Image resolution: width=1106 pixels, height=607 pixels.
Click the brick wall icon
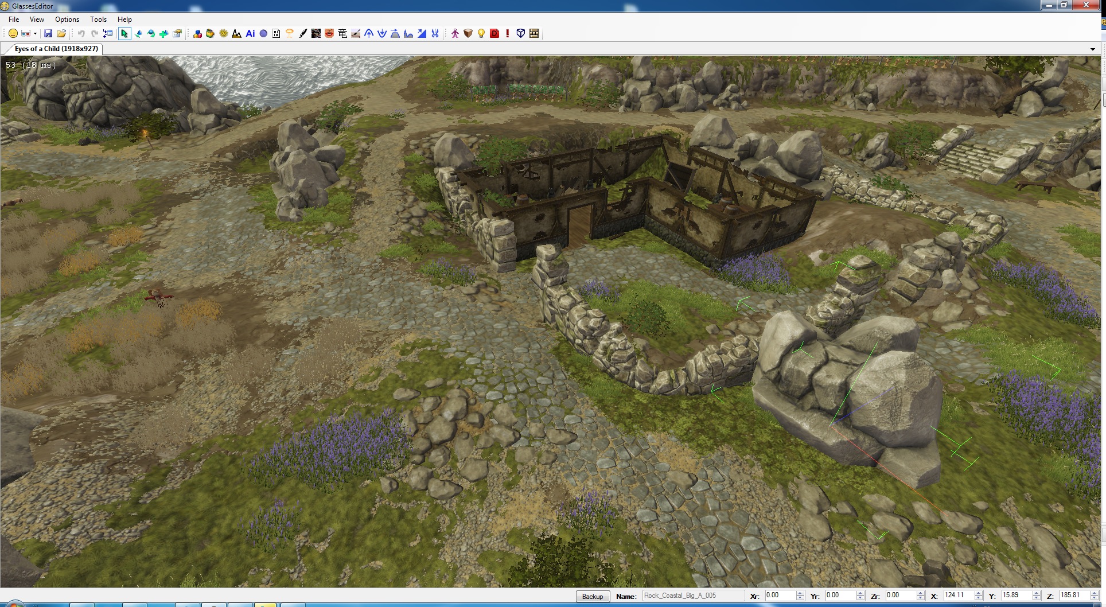534,34
